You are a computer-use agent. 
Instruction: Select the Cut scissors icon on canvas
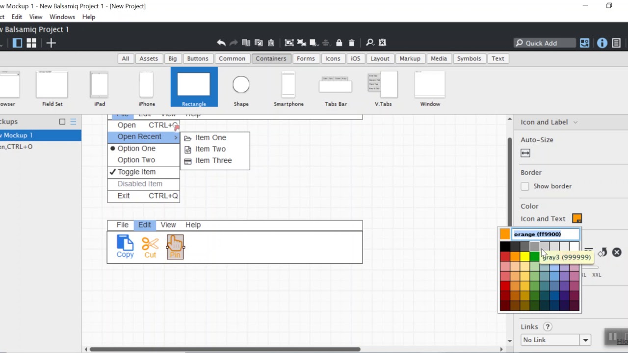150,247
